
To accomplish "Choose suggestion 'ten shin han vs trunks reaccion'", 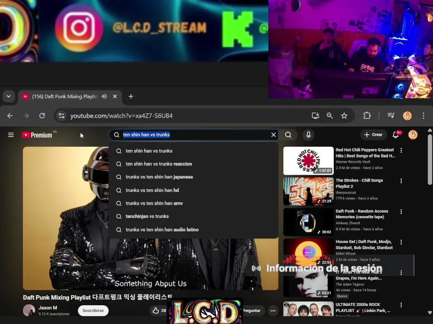I will coord(193,164).
